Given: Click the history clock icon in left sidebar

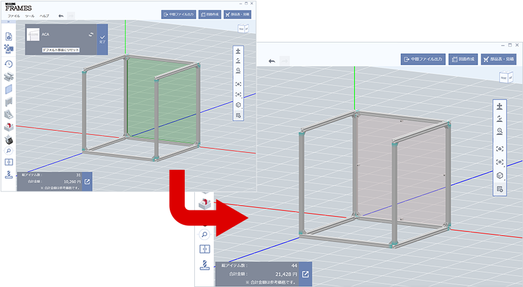Looking at the screenshot, I should tap(8, 63).
